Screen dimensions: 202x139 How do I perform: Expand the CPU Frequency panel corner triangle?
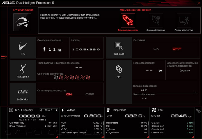pyautogui.click(x=57, y=137)
